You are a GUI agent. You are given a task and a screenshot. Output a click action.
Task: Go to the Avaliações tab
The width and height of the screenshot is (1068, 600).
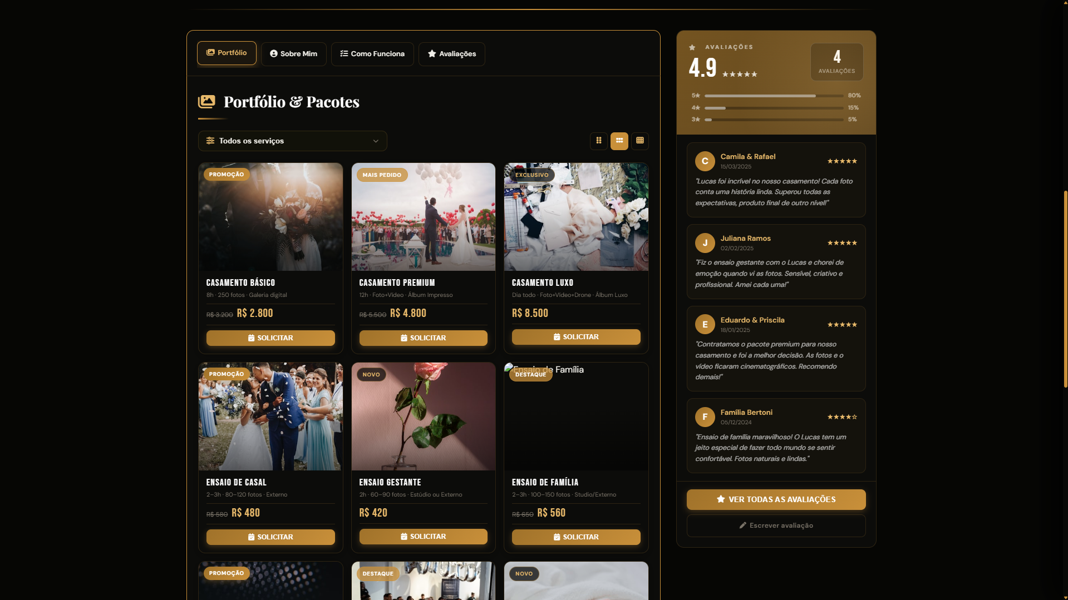[x=452, y=54]
